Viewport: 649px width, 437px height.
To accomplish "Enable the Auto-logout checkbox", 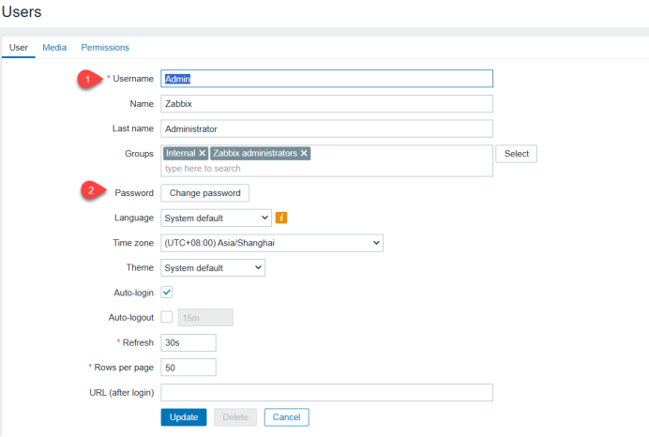I will click(x=167, y=317).
